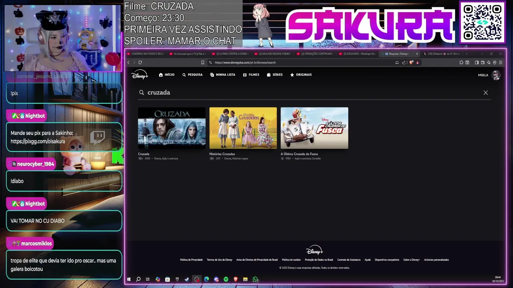Switch to the 'EXCLUSIVO - Penélope' tab

pyautogui.click(x=357, y=54)
